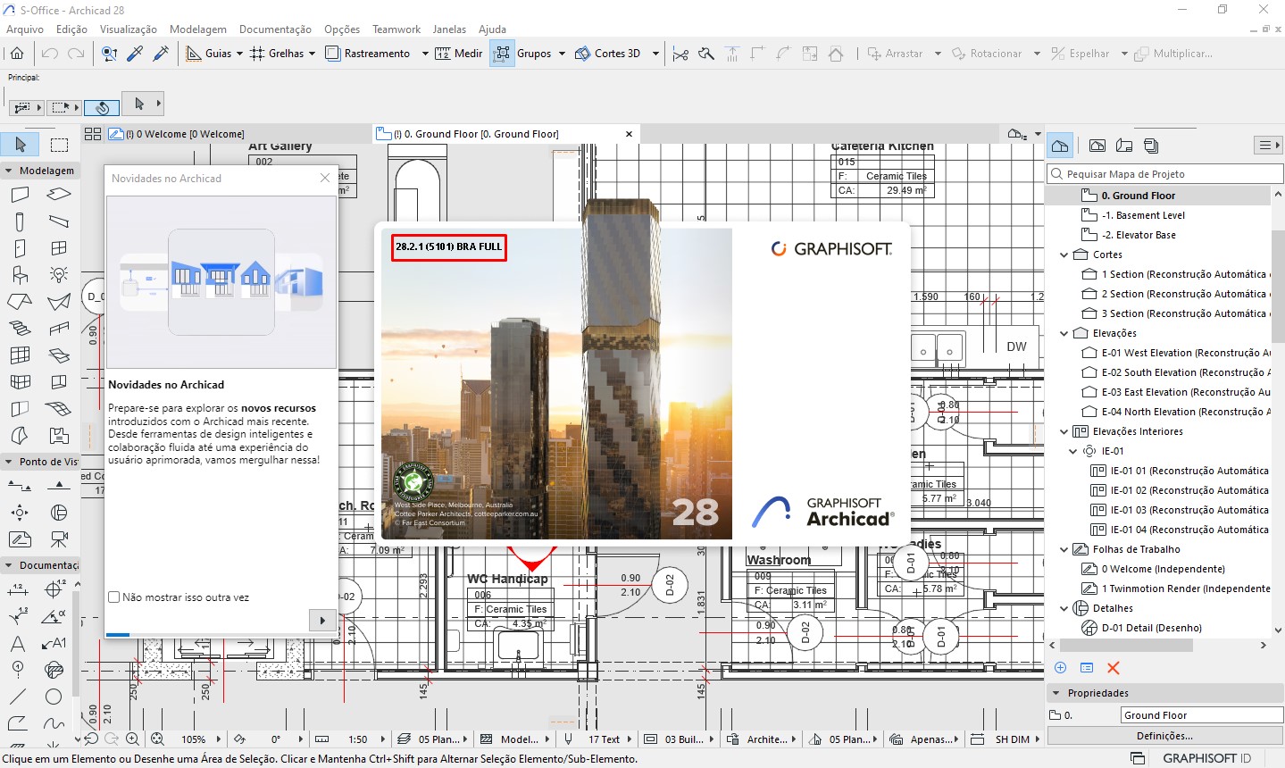Image resolution: width=1285 pixels, height=768 pixels.
Task: Click GRAPHISOFT ID in the status bar
Action: [x=1206, y=758]
